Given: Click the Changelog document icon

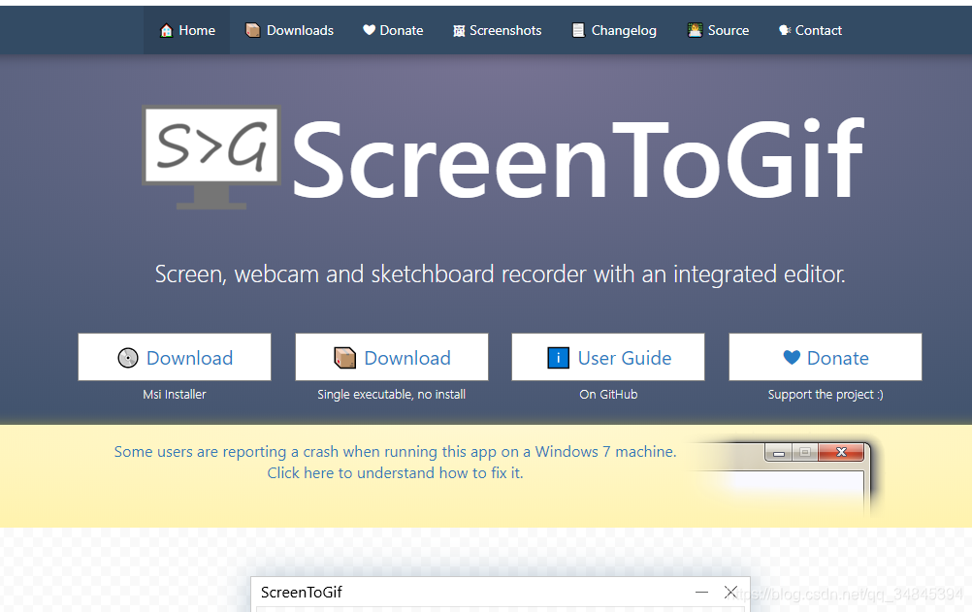Looking at the screenshot, I should tap(578, 30).
